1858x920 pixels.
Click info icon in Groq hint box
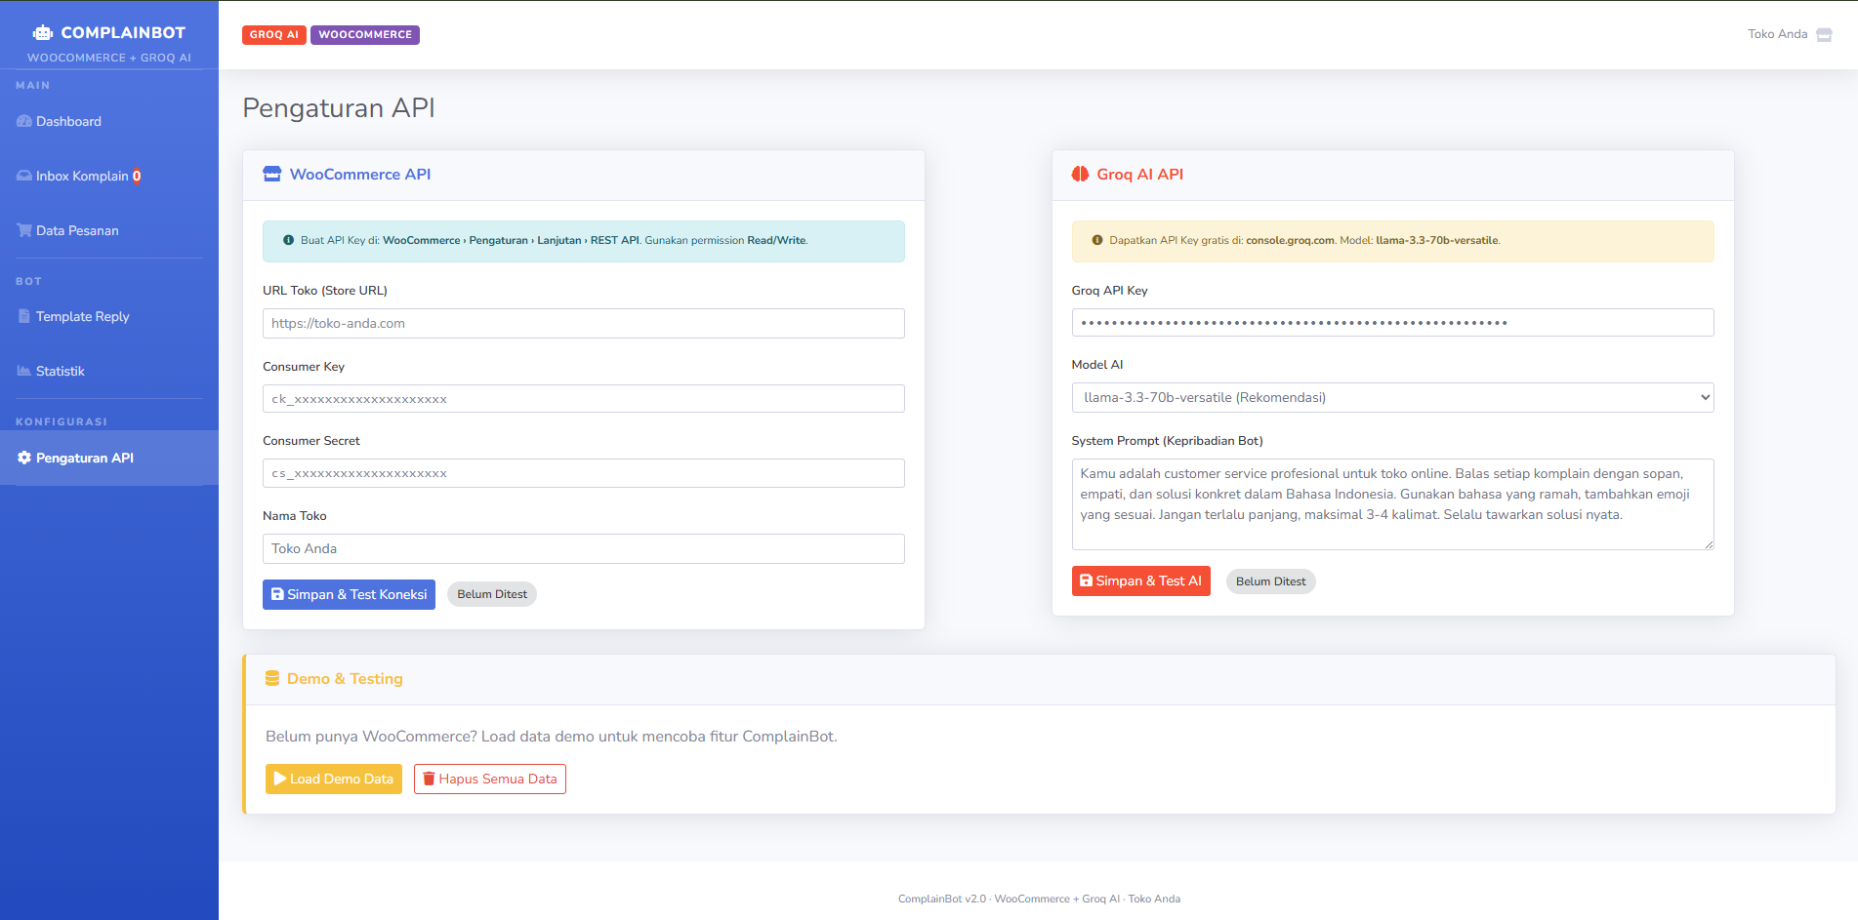(1097, 240)
